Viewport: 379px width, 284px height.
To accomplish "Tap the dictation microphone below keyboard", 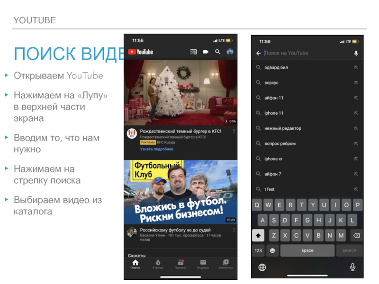I will [x=352, y=267].
